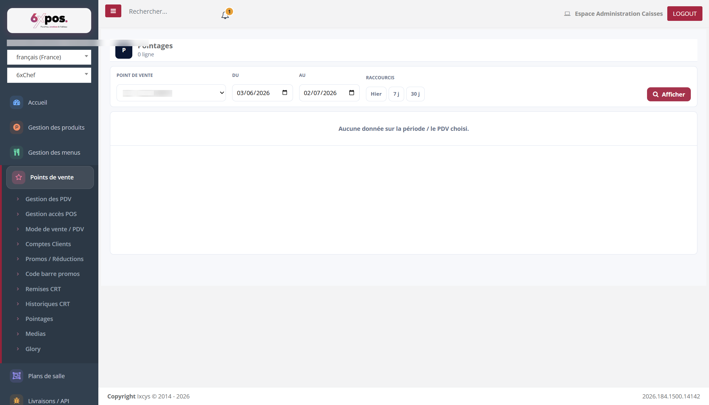The image size is (709, 405).
Task: Click the Accueil dashboard icon
Action: (17, 103)
